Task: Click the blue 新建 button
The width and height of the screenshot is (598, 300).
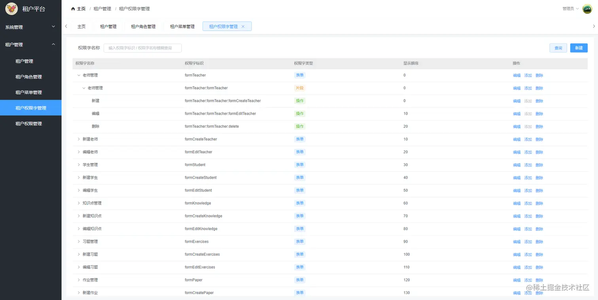Action: pyautogui.click(x=579, y=48)
